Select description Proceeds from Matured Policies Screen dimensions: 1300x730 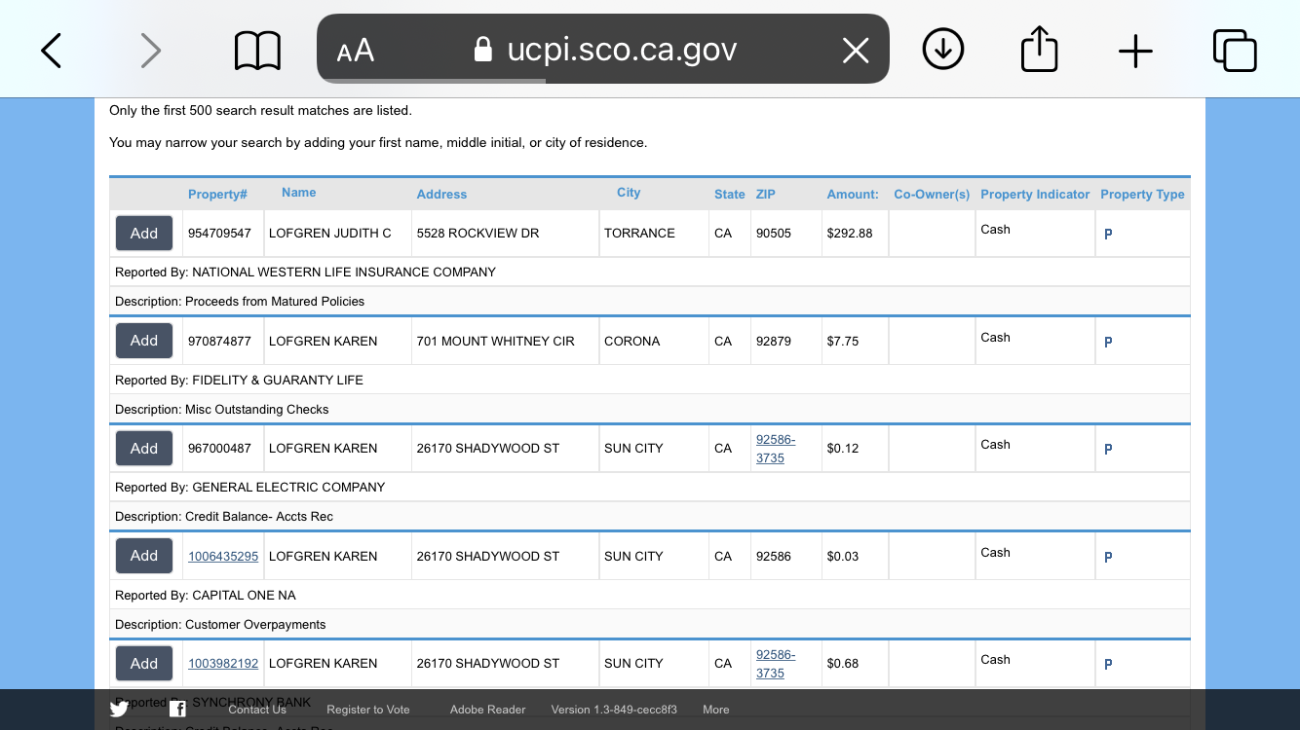(x=240, y=302)
